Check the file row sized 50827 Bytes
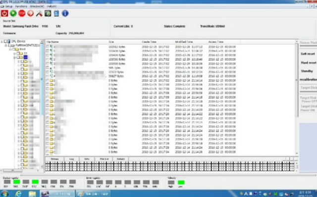The height and width of the screenshot is (197, 317). tap(48, 76)
